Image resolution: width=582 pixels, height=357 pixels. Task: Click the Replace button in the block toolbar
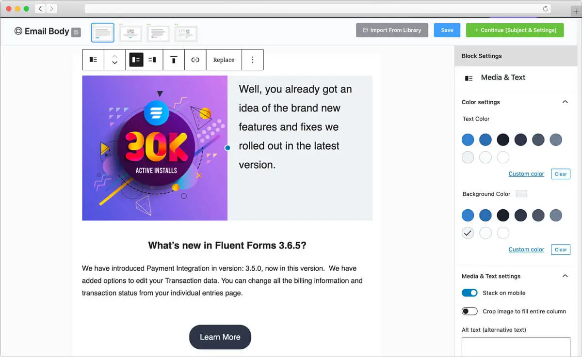tap(224, 60)
